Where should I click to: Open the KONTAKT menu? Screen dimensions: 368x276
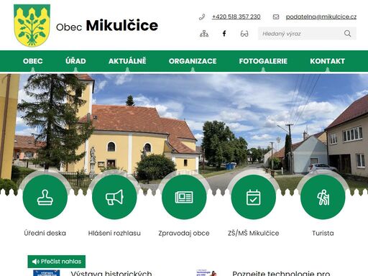coord(328,61)
